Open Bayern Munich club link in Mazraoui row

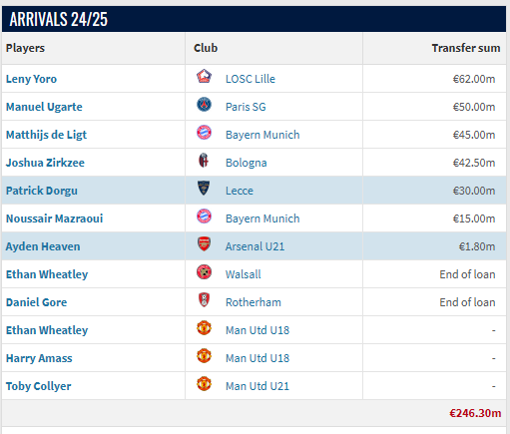click(x=262, y=218)
